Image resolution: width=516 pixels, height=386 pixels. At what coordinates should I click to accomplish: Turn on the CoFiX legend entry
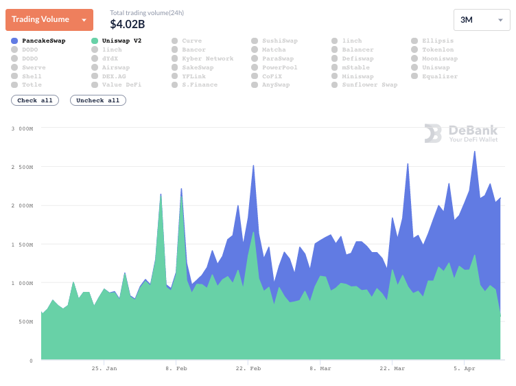(x=266, y=76)
